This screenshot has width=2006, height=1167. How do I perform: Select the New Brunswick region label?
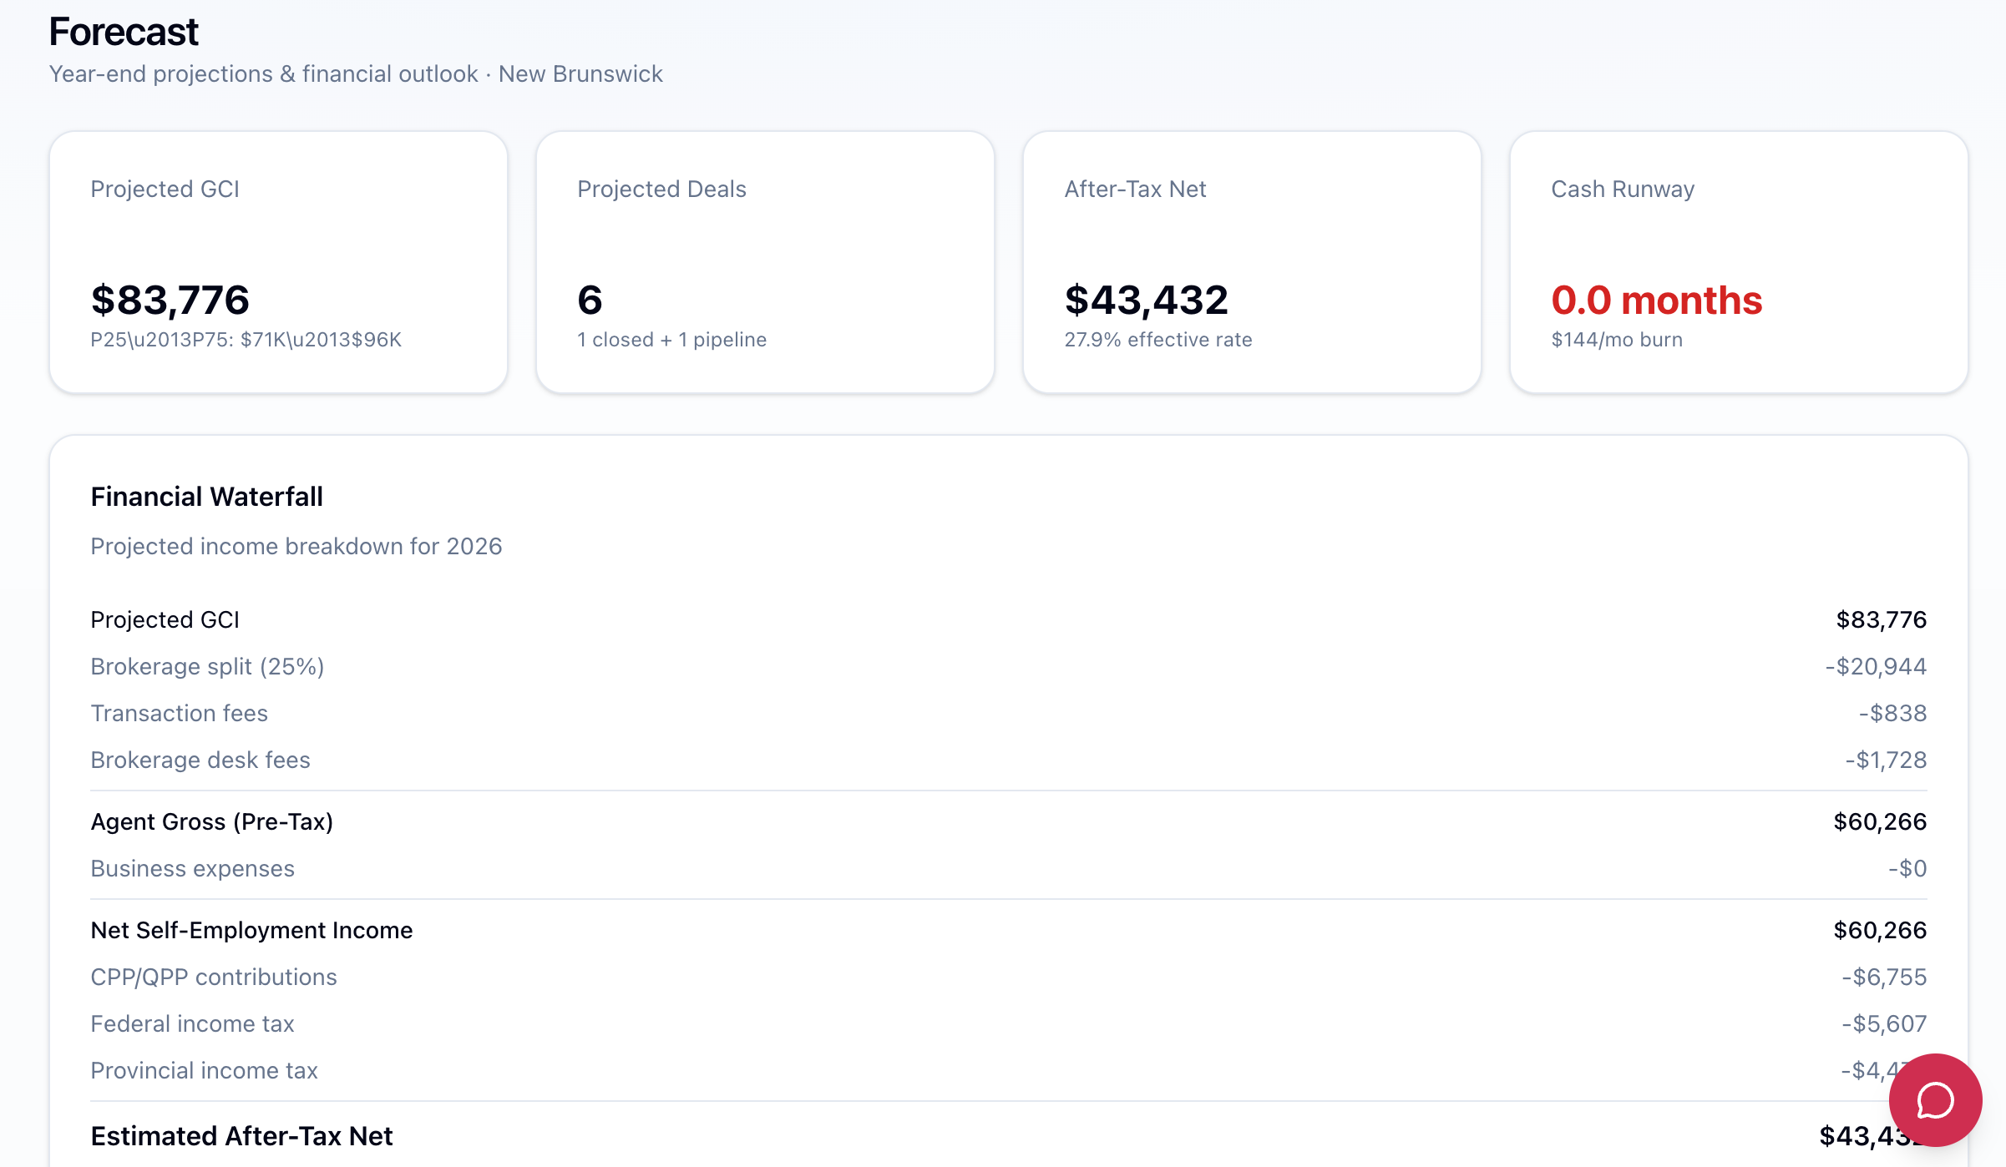(580, 73)
